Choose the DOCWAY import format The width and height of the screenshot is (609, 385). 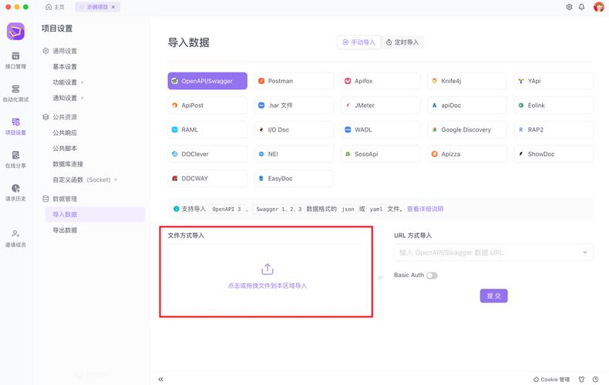click(x=207, y=179)
